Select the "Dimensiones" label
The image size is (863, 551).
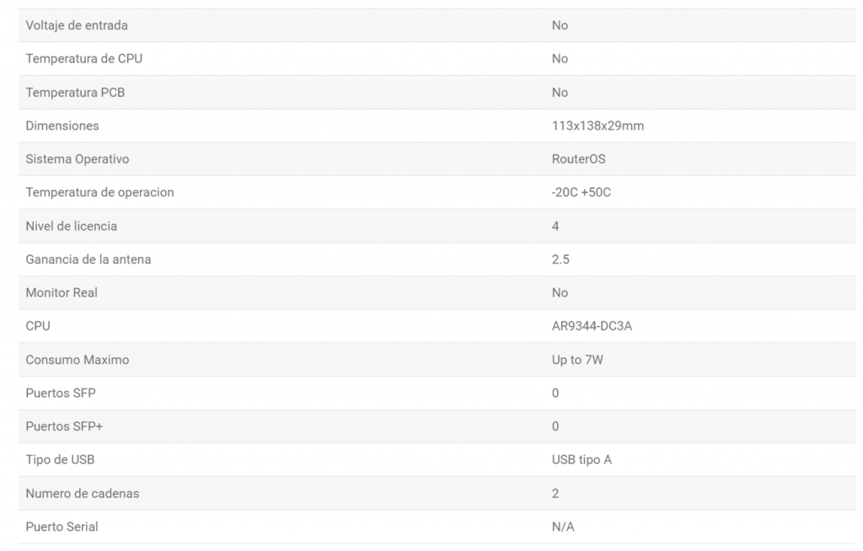tap(62, 126)
